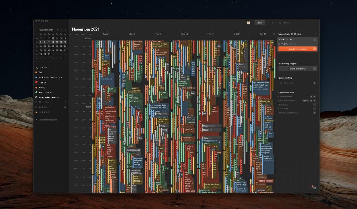Click the search magnifier icon
Image resolution: width=357 pixels, height=209 pixels.
[x=280, y=23]
